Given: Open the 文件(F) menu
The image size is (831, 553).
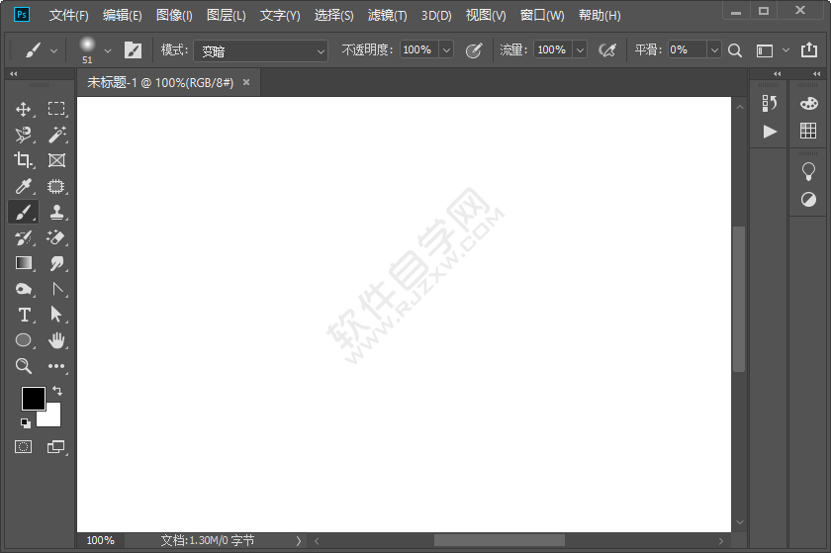Looking at the screenshot, I should coord(69,16).
